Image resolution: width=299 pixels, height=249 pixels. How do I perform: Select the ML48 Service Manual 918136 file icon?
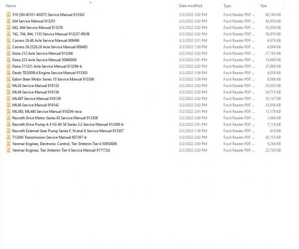[x=8, y=92]
